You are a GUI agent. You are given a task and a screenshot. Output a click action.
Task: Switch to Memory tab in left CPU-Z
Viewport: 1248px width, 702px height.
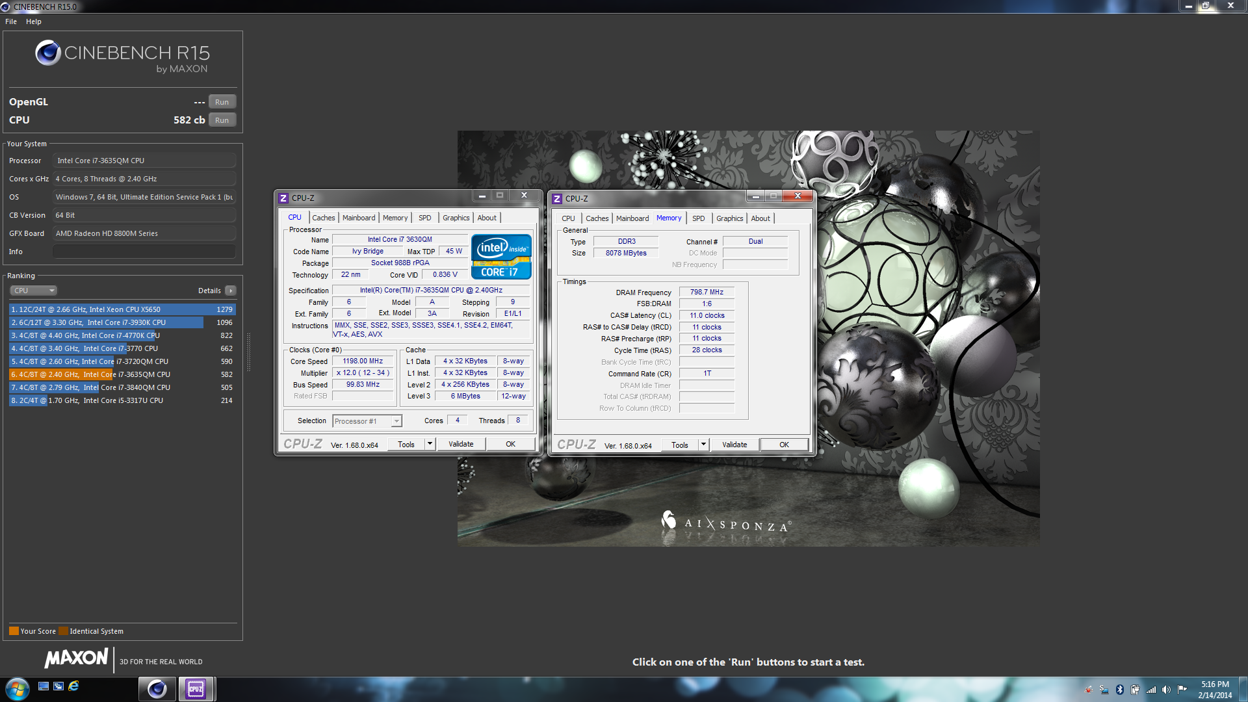395,218
